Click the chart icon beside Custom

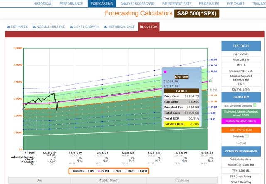142,27
